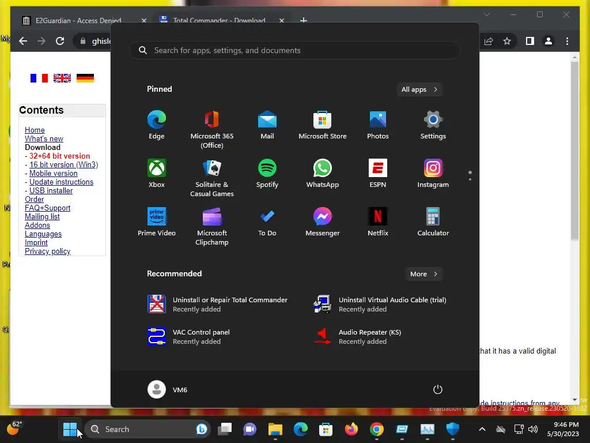Open Chrome profile menu
Screen dimensions: 590x443
pyautogui.click(x=549, y=41)
